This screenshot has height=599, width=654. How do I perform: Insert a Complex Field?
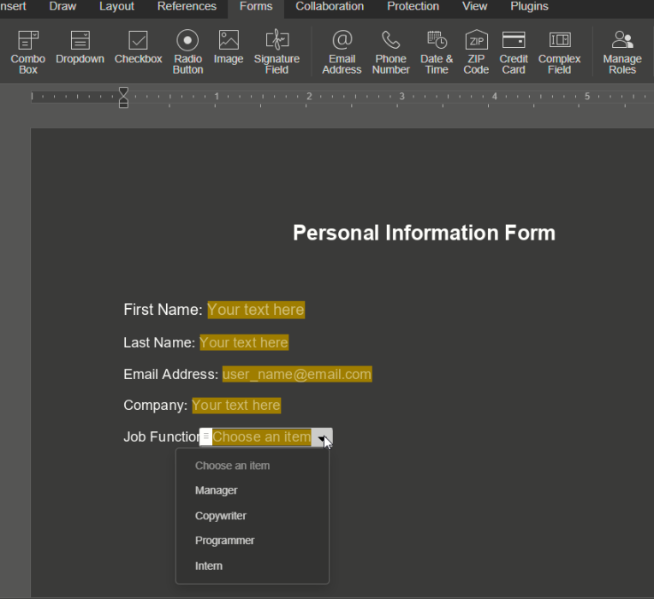point(559,52)
